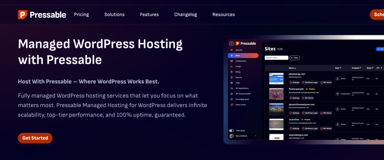Click WP Admin for flowersparade
This screenshot has height=160, width=384.
(308, 98)
